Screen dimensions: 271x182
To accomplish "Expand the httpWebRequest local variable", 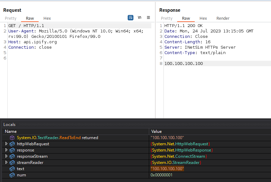I will (x=6, y=144).
